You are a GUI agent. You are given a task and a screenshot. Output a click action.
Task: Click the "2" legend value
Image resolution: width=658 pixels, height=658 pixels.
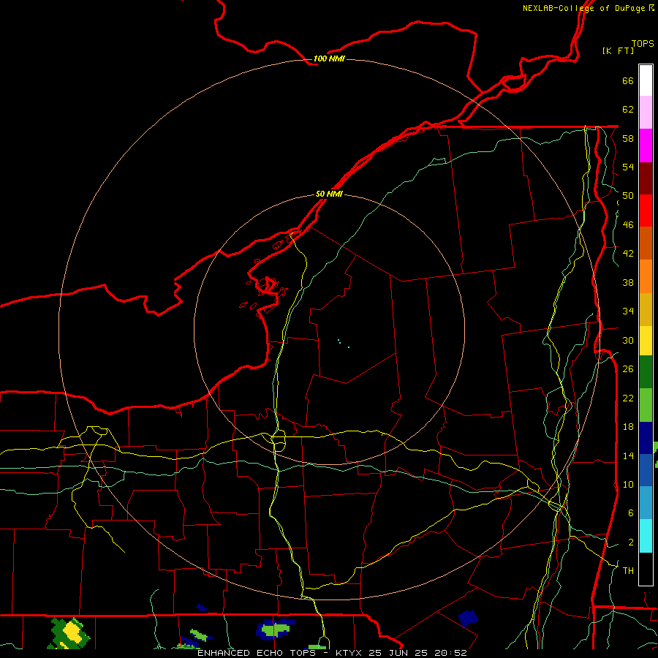click(630, 542)
